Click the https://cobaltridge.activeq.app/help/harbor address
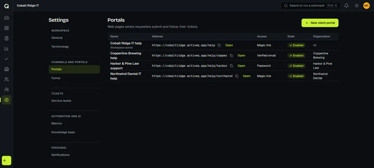The image size is (374, 168). click(190, 66)
